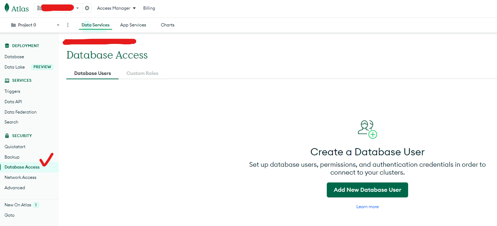Open Advanced under Security
Viewport: 497px width, 226px height.
click(15, 188)
